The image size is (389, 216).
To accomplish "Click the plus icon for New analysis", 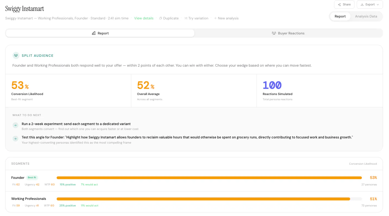I will point(215,18).
